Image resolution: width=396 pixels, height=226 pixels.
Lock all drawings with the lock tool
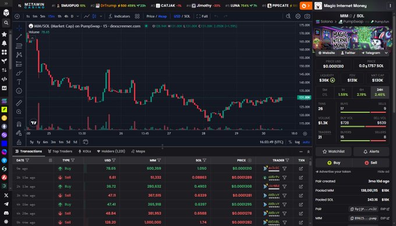pos(19,142)
